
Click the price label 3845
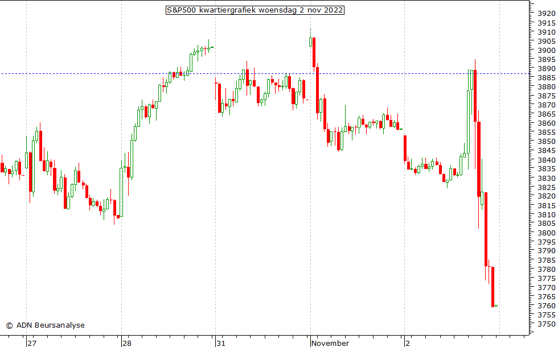click(546, 151)
